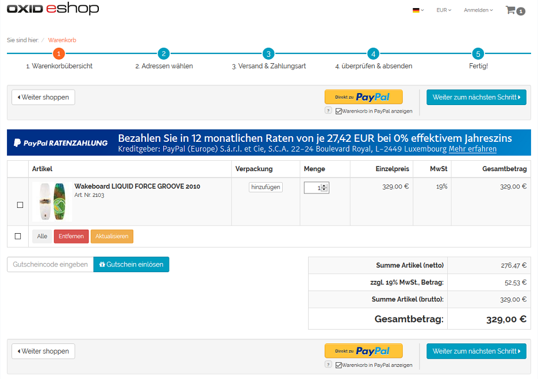Screen dimensions: 538x379
Task: Click PayPal Ratenzahlung logo in banner
Action: point(61,143)
